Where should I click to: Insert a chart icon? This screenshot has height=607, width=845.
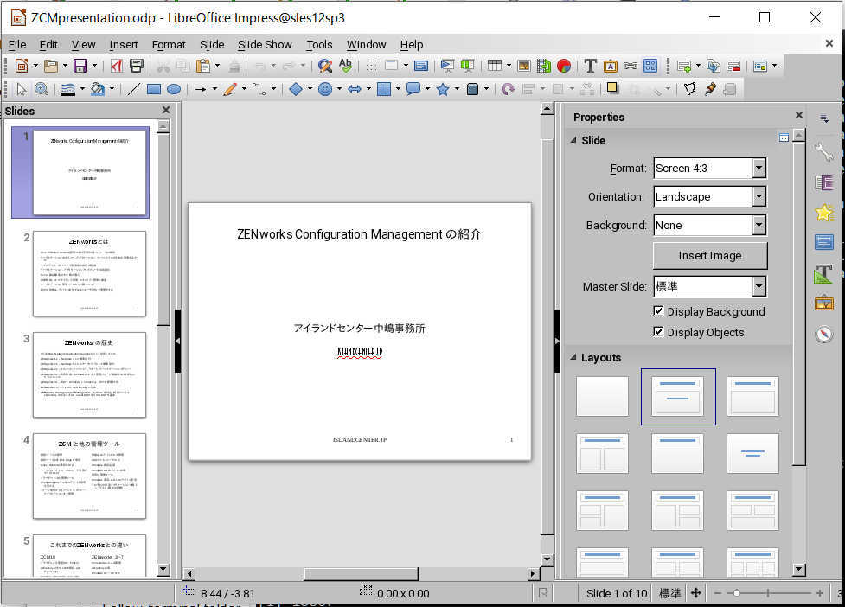[x=564, y=66]
